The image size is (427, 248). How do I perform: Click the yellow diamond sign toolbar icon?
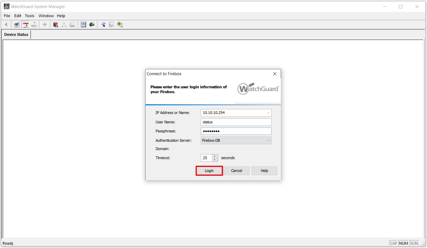click(120, 25)
